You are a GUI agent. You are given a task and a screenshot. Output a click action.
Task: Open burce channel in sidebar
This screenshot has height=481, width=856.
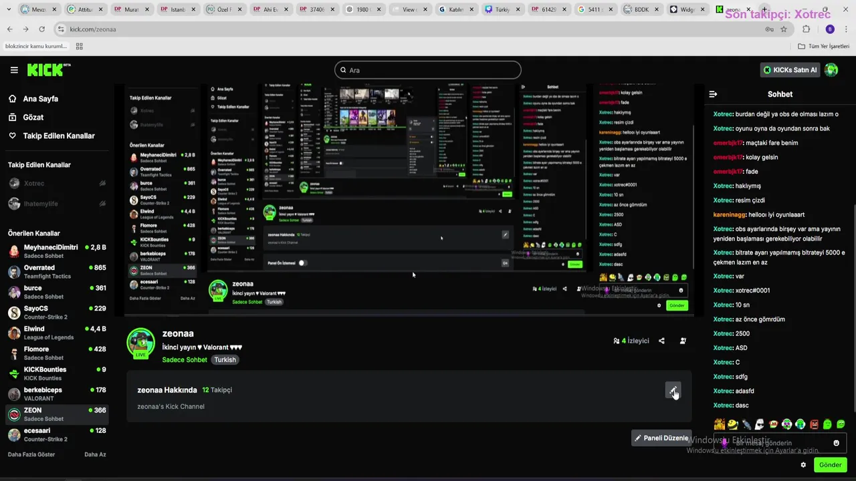tap(57, 292)
